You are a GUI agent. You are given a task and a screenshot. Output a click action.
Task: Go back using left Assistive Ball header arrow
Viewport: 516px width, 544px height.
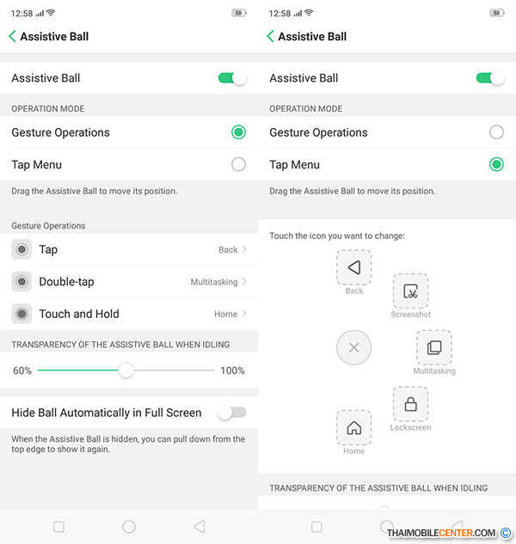(x=12, y=36)
